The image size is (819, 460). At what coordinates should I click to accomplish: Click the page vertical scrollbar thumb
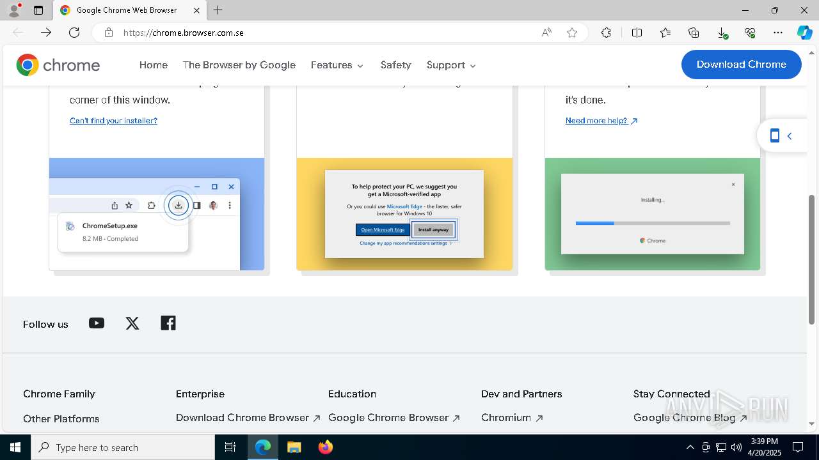812,261
